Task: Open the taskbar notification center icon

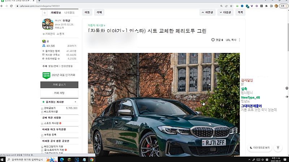Action: coord(285,159)
